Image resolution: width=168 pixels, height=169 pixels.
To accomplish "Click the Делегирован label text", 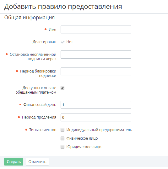I will point(44,42).
